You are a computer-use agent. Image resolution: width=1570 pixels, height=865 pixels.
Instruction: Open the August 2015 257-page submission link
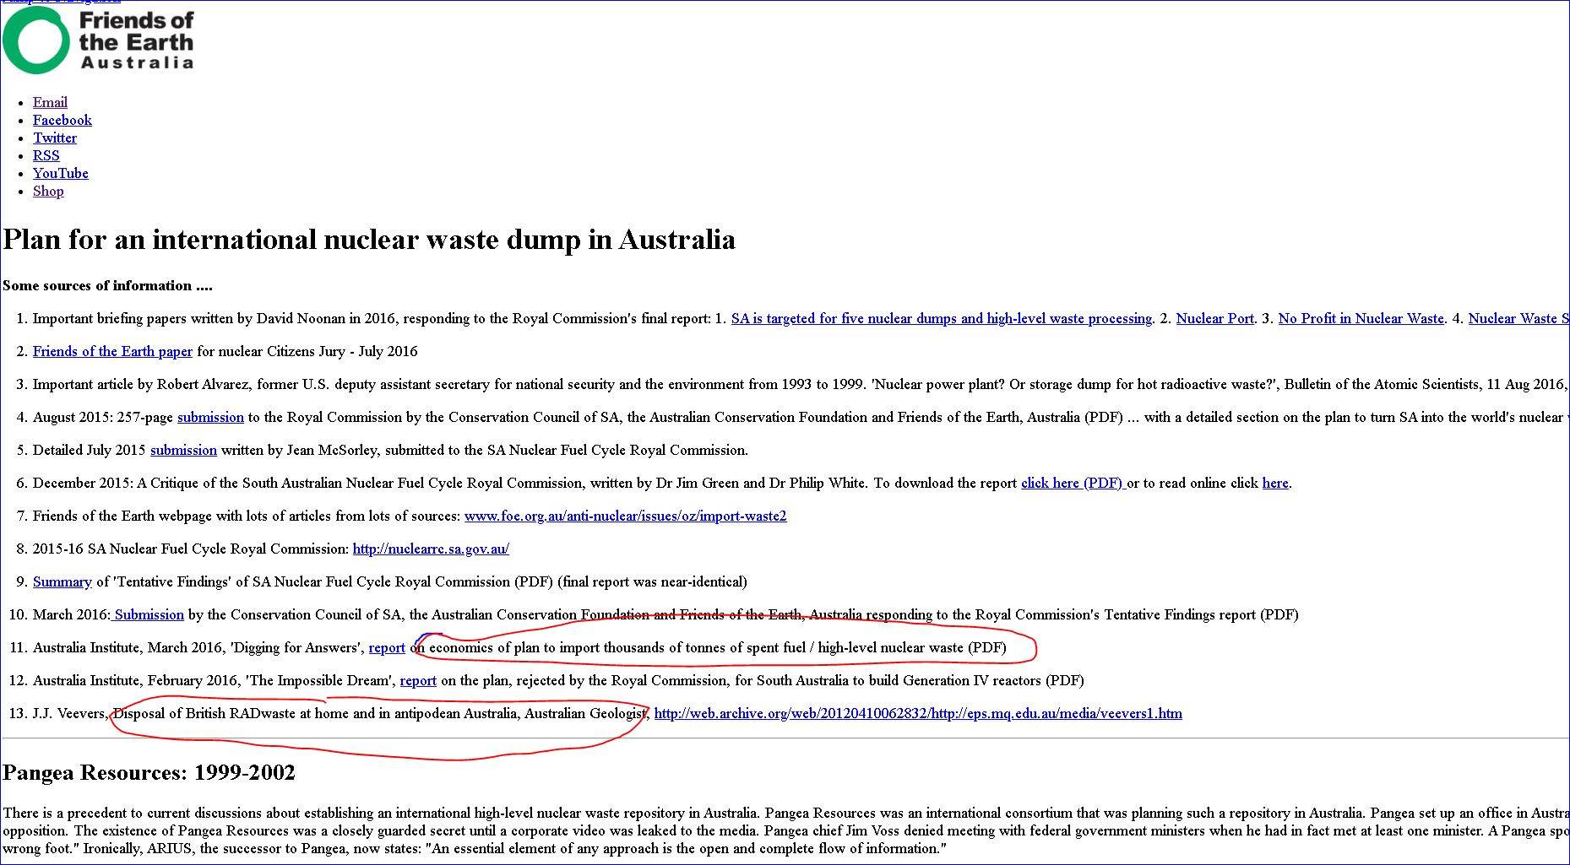coord(210,417)
